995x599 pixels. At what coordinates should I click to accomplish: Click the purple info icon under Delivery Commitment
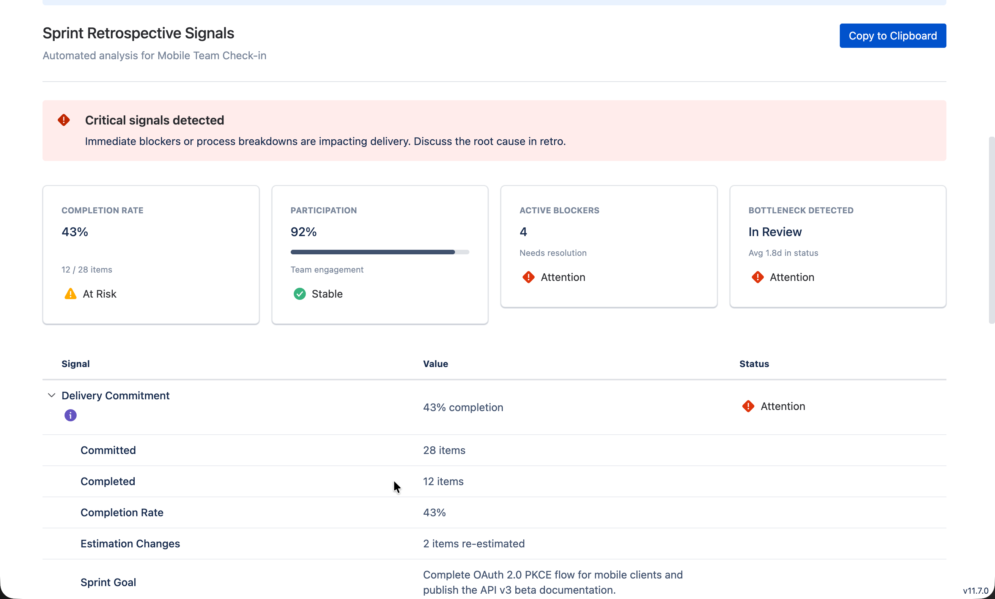point(70,415)
